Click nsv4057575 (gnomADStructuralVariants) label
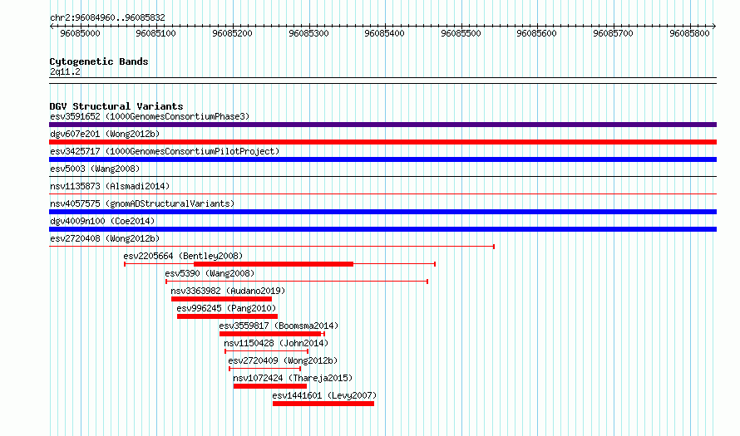 pos(142,203)
